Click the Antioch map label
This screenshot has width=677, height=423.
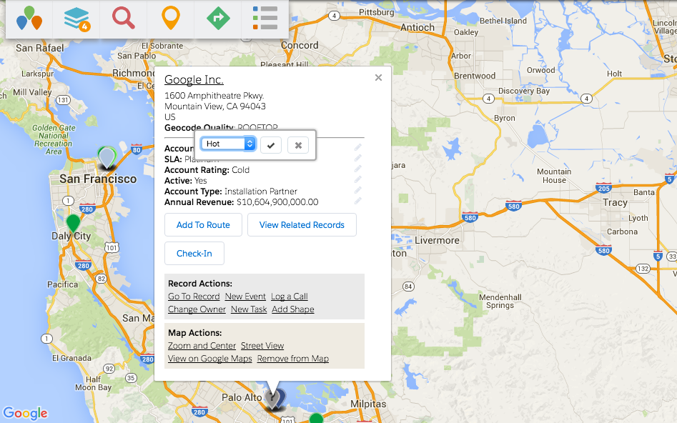[x=417, y=28]
